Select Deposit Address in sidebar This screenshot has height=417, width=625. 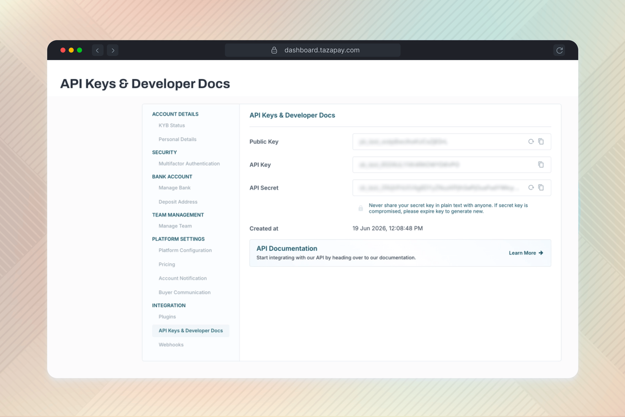coord(178,202)
